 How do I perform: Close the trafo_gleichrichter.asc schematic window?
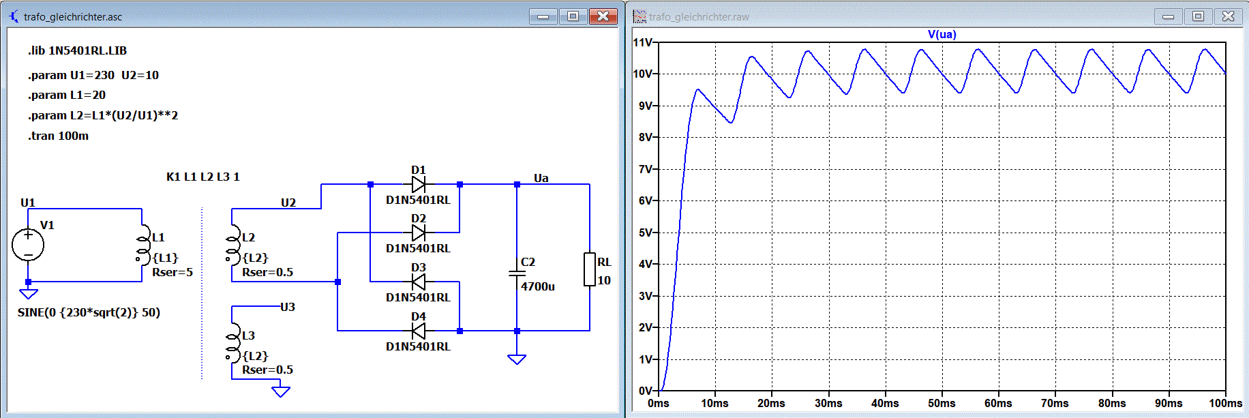pyautogui.click(x=603, y=16)
